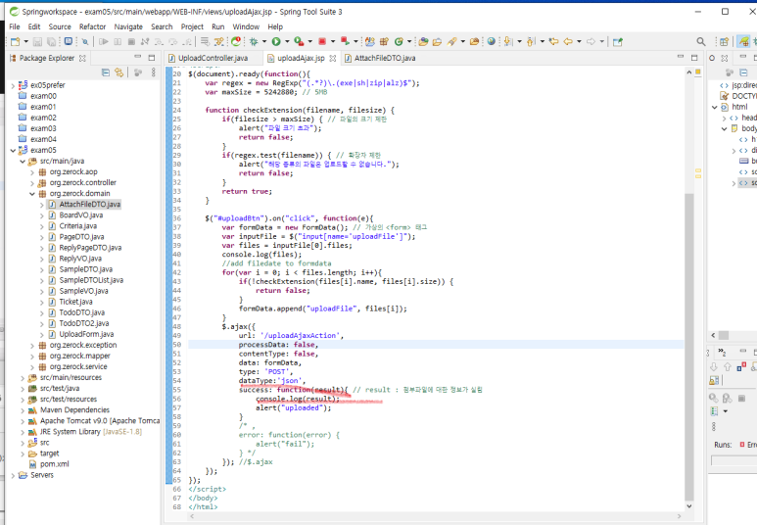Open the Refactor menu
The height and width of the screenshot is (525, 757).
92,26
